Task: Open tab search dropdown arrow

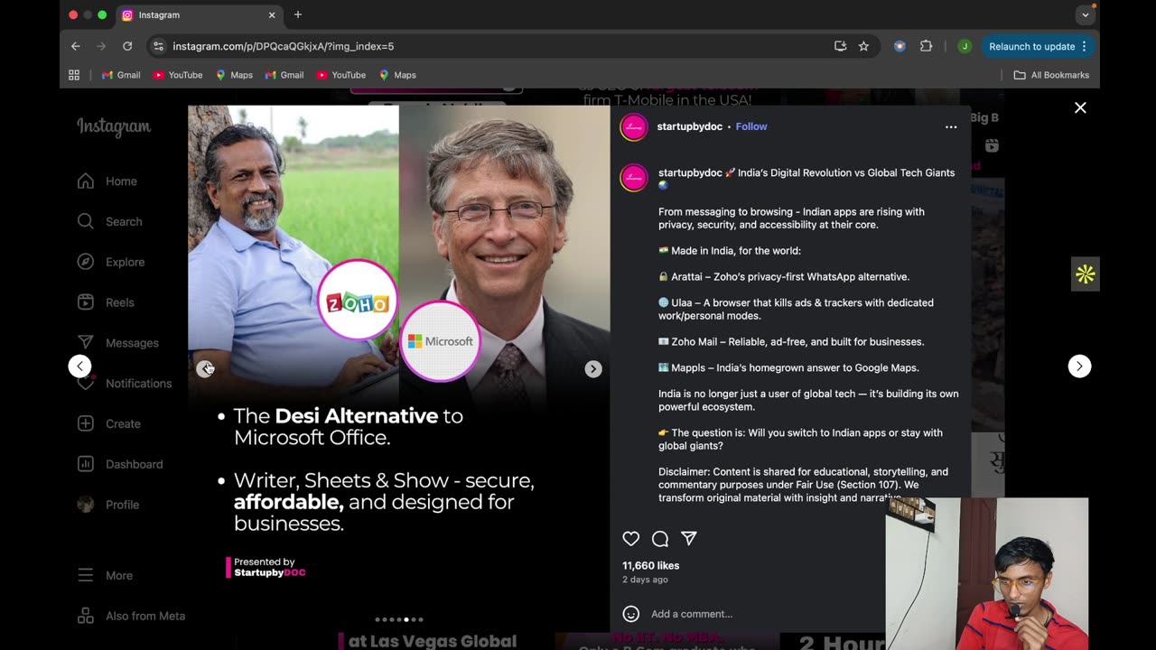Action: click(1086, 15)
